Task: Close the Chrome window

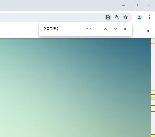Action: [x=149, y=6]
